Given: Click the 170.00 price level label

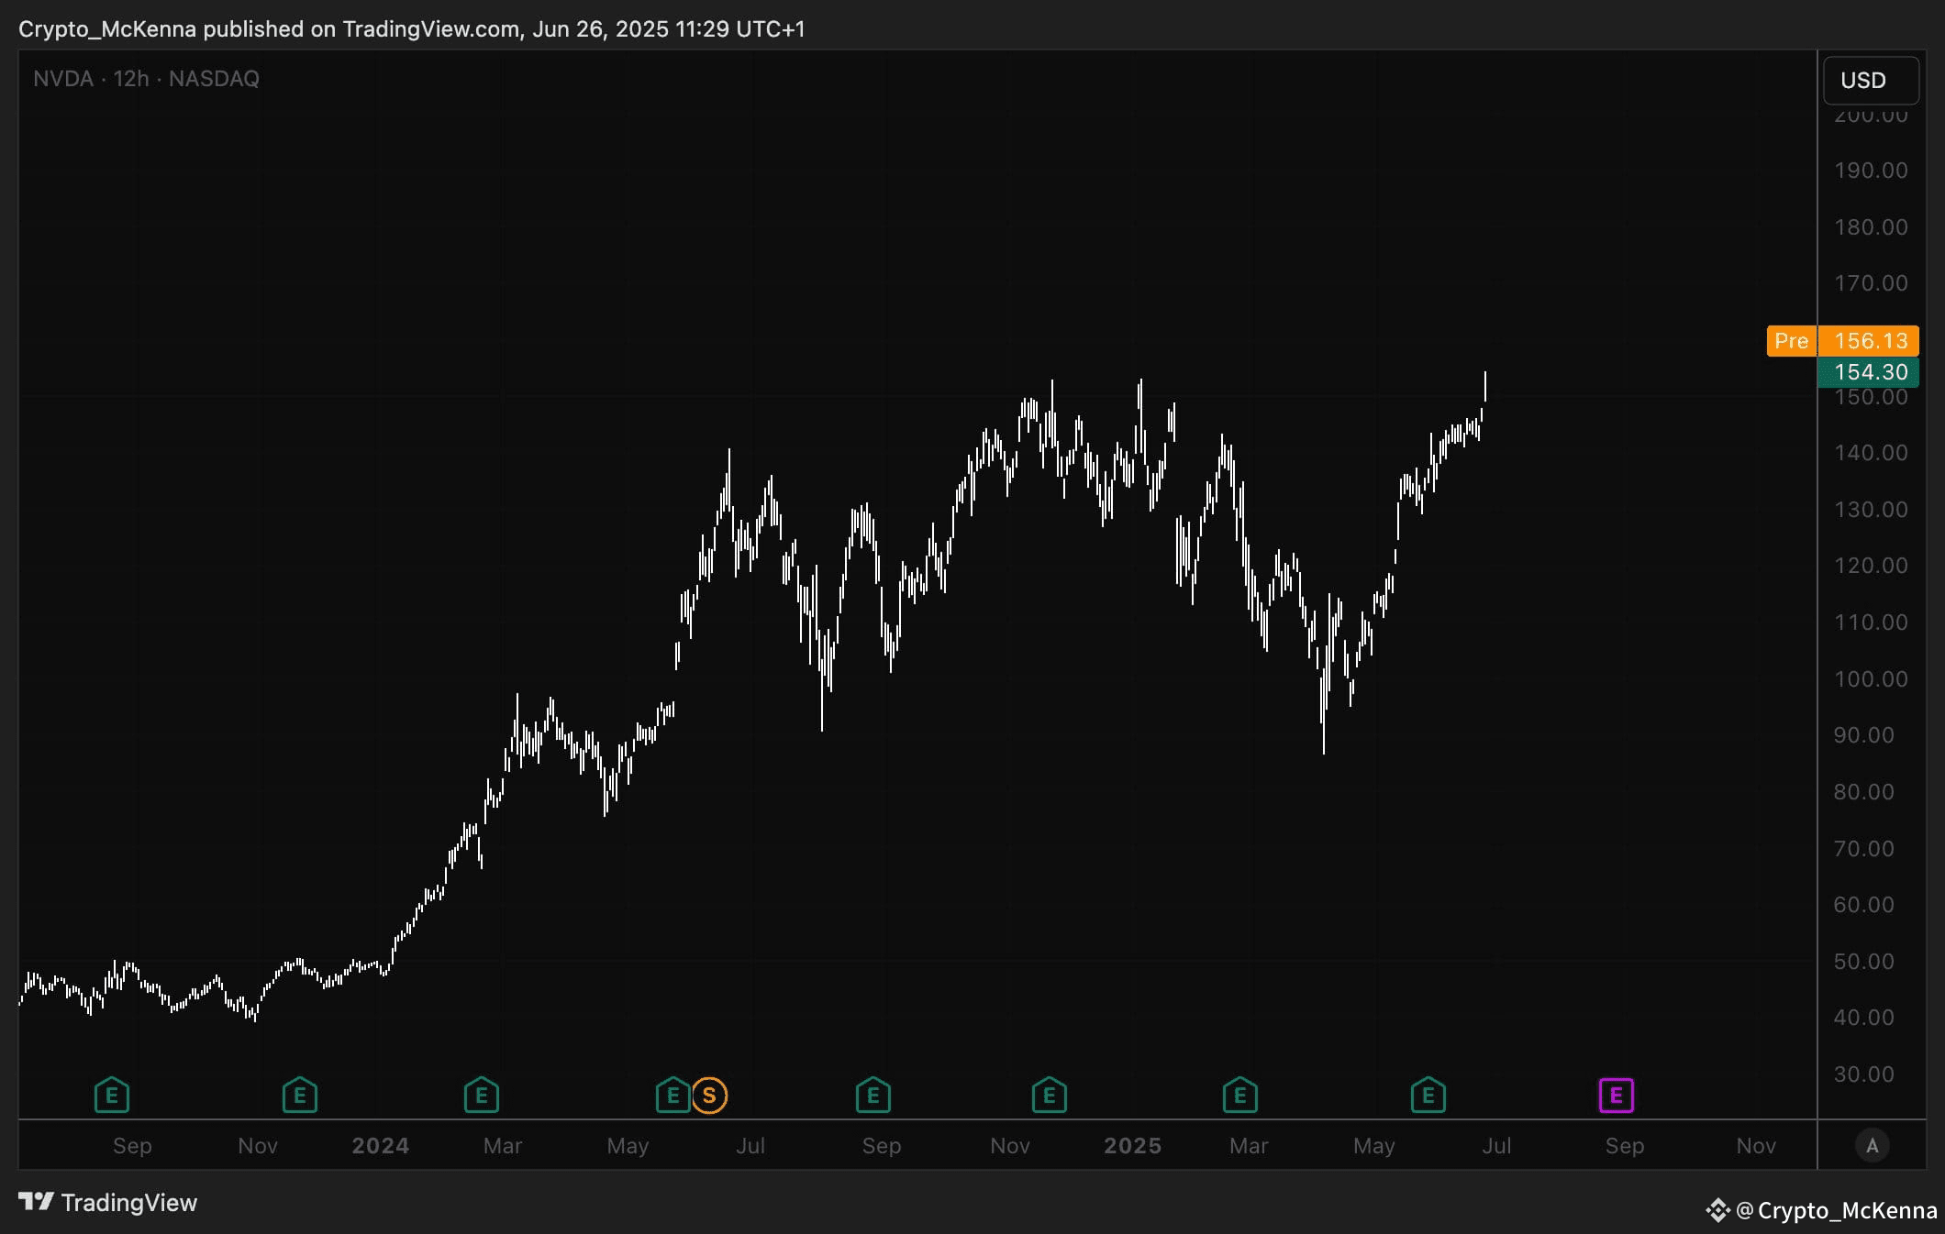Looking at the screenshot, I should pos(1872,283).
